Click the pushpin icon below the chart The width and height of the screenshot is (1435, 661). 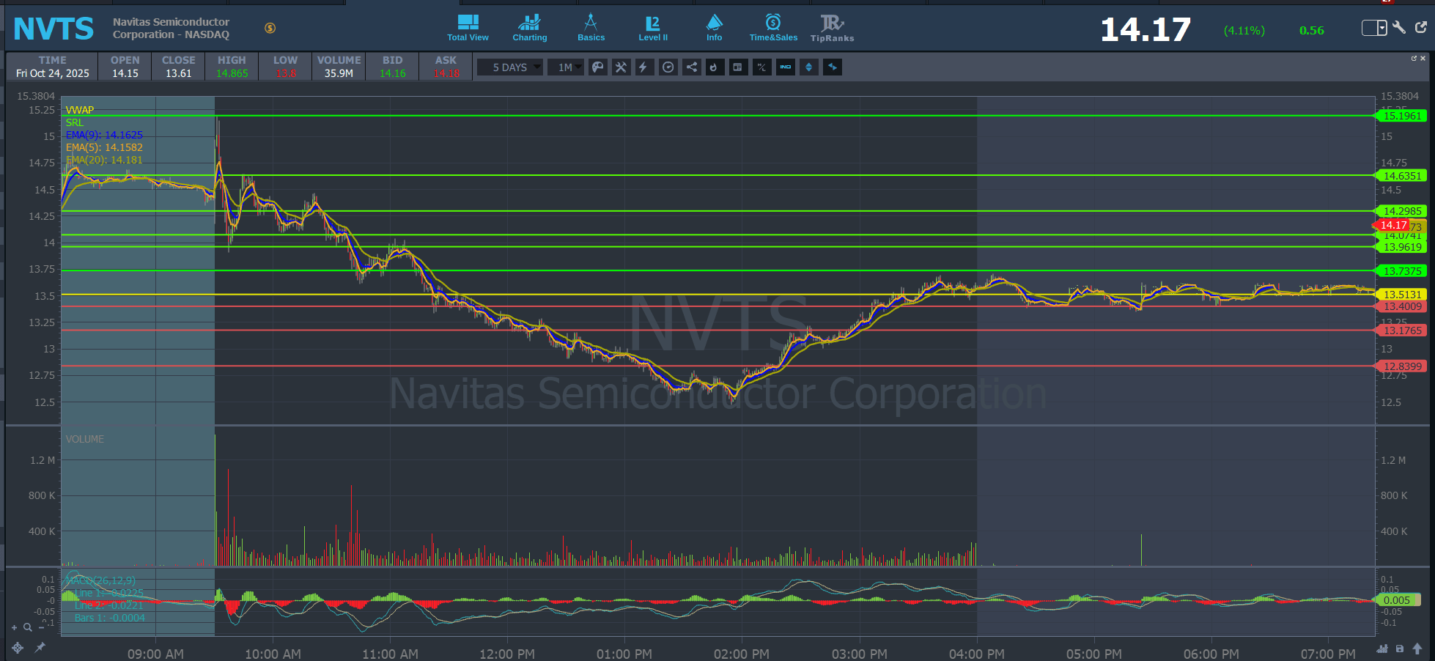point(40,647)
